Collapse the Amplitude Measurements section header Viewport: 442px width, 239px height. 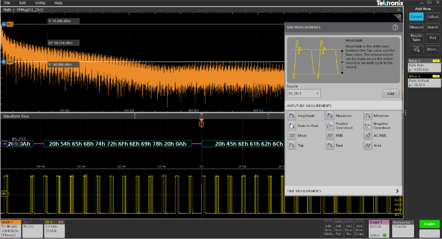coord(343,106)
